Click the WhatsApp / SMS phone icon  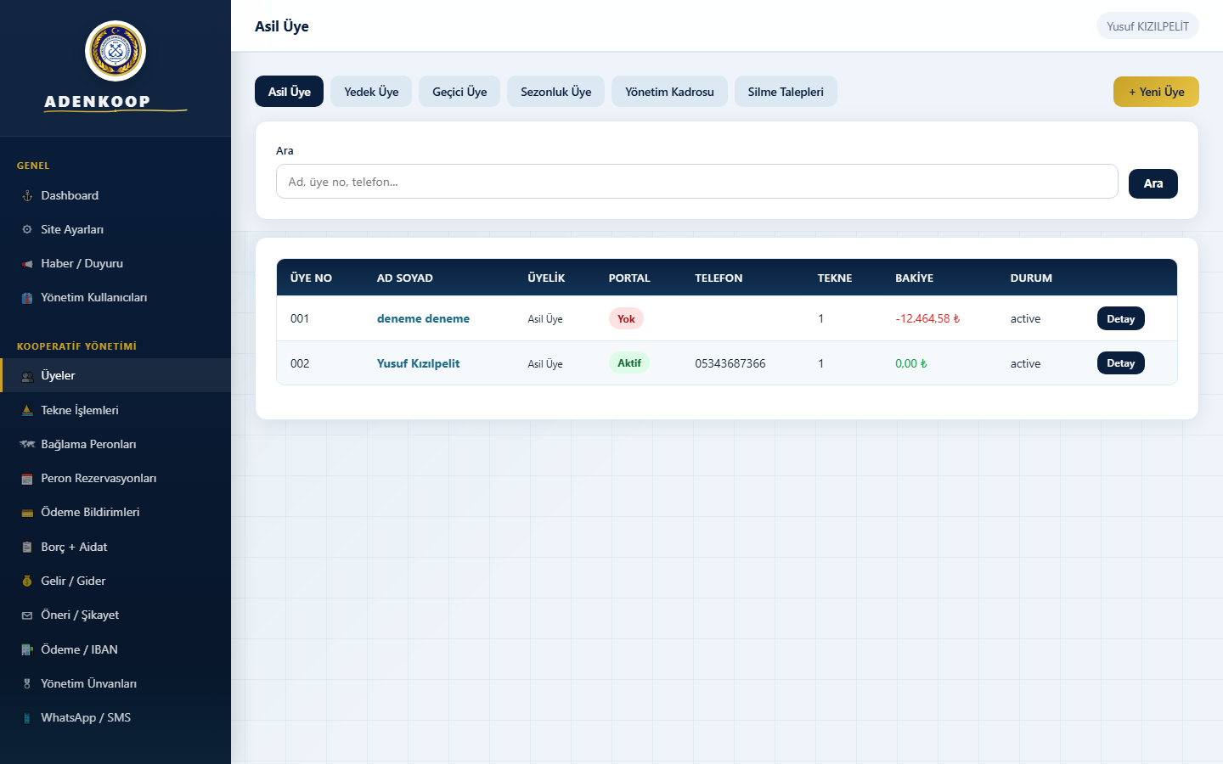tap(27, 718)
